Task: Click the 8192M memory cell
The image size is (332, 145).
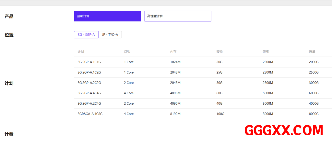Action: [x=175, y=114]
